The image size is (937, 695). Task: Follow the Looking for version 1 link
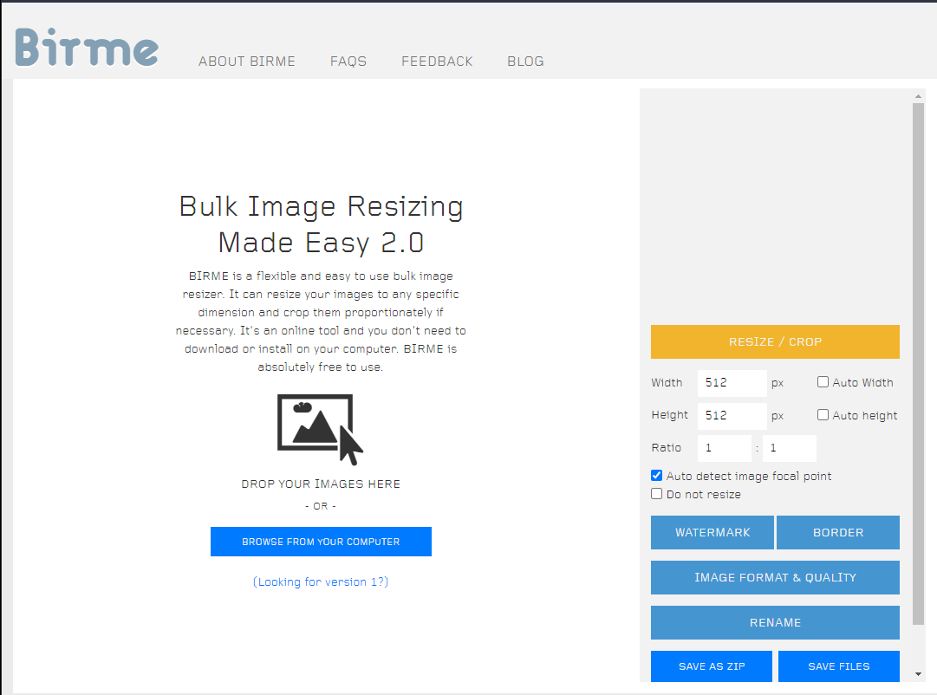321,582
